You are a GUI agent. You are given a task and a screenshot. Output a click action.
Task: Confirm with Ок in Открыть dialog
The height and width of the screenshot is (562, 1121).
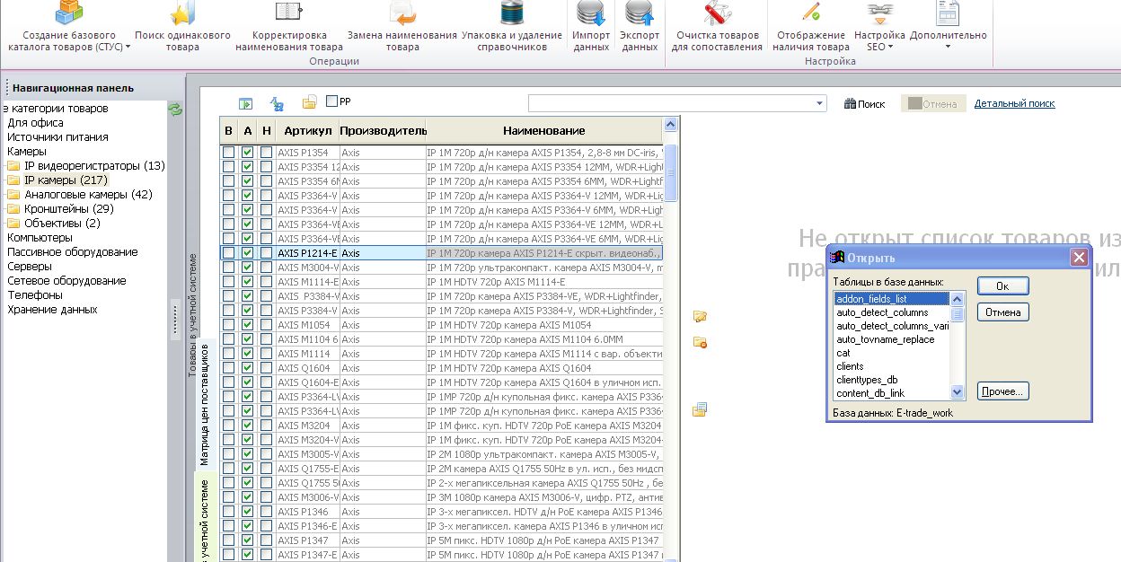pyautogui.click(x=1003, y=285)
